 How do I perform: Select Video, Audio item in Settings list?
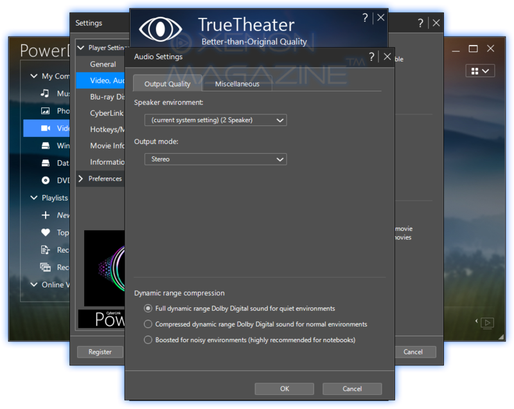coord(100,80)
